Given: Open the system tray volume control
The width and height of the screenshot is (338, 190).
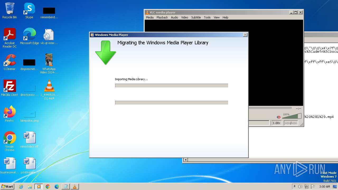Looking at the screenshot, I should coord(300,187).
